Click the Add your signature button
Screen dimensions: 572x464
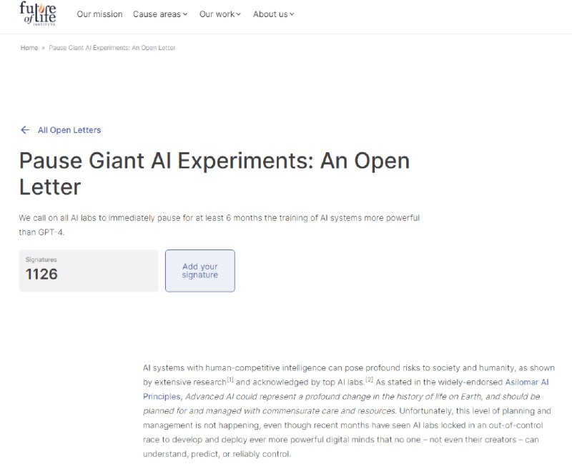200,271
